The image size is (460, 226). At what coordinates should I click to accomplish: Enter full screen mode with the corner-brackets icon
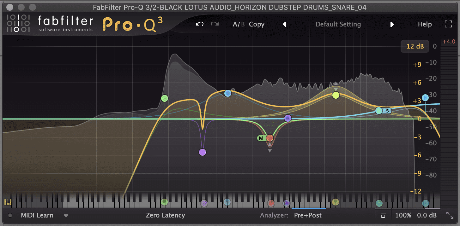click(448, 24)
